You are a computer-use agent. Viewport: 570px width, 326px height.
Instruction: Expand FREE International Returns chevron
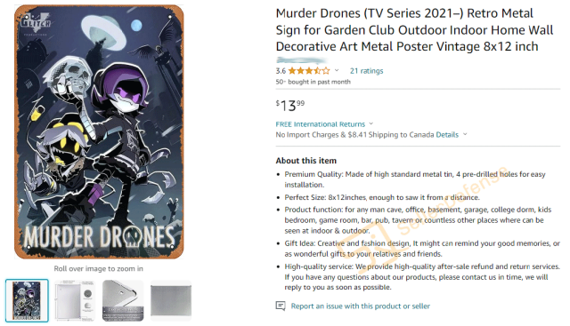coord(370,124)
